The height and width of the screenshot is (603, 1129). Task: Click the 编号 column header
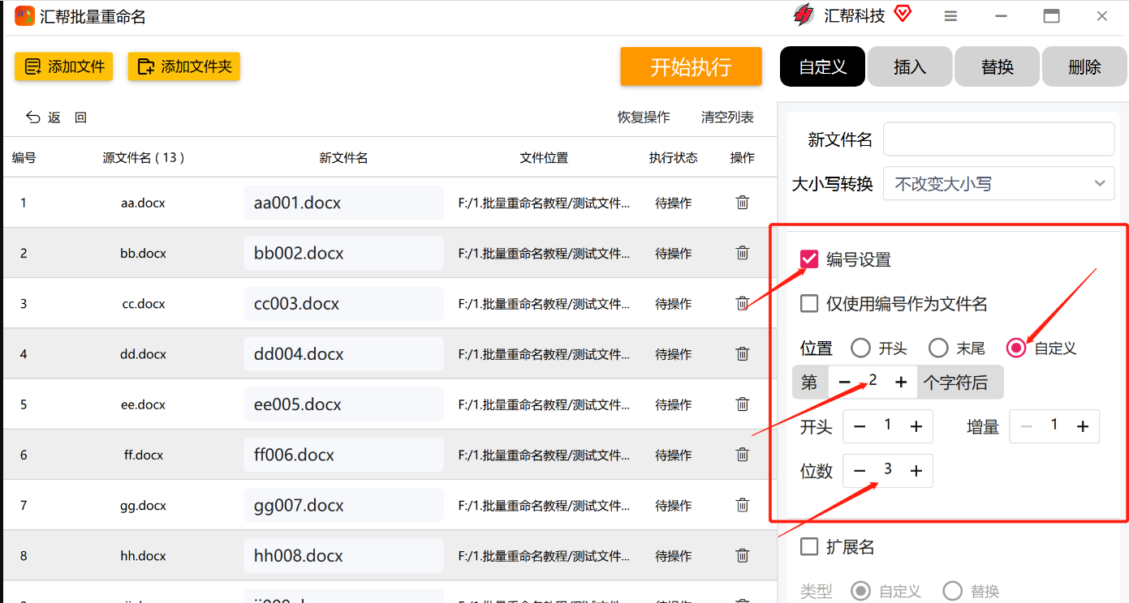click(24, 158)
